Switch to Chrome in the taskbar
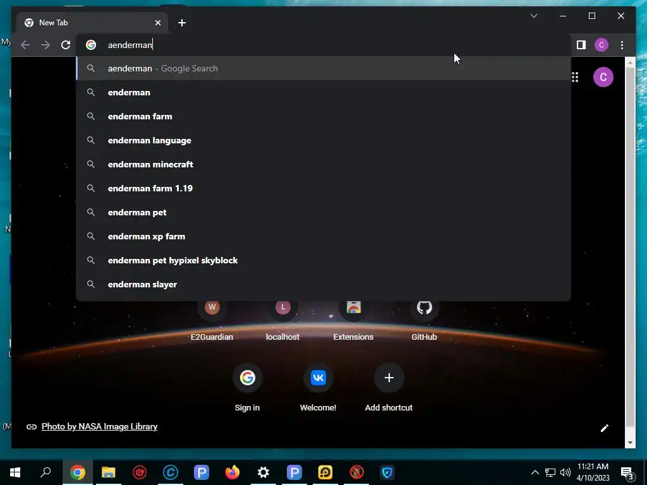 pos(78,472)
